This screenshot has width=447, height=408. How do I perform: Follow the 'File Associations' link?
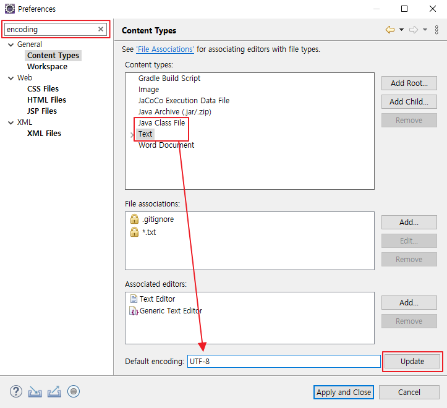point(165,49)
